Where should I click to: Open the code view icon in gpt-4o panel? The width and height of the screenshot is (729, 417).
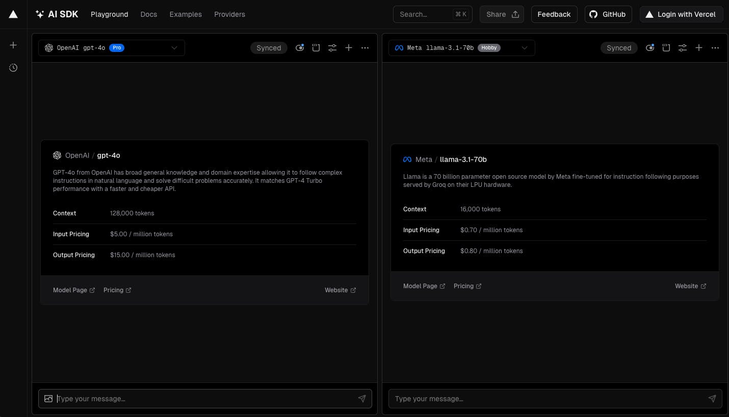click(x=316, y=48)
